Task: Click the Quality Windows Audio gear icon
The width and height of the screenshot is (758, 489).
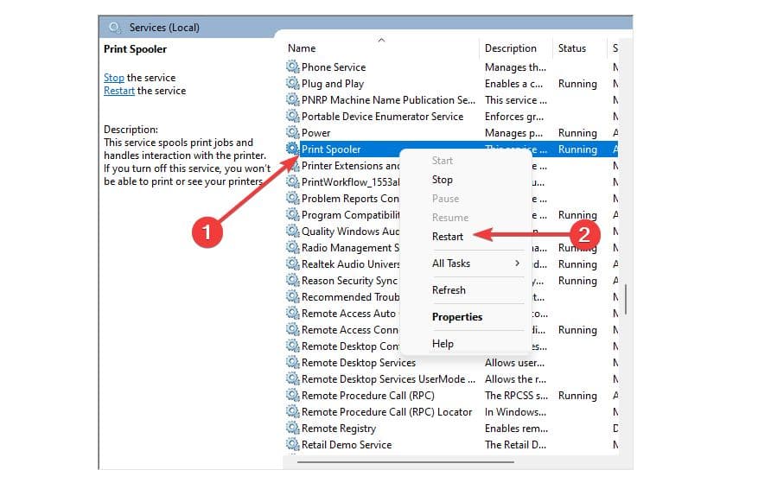Action: pos(292,231)
